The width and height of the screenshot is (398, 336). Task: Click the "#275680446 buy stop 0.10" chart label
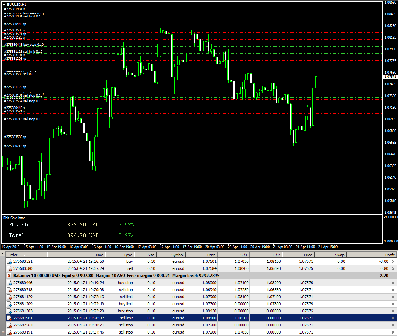pyautogui.click(x=24, y=45)
